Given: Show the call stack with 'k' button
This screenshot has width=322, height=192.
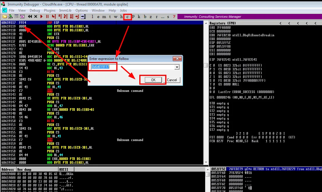Looking at the screenshot, I should [x=139, y=17].
